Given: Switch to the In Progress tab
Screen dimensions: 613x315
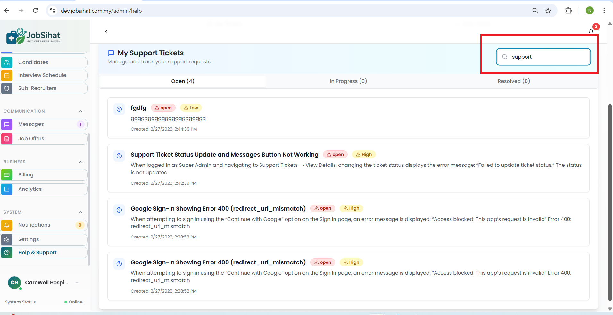Looking at the screenshot, I should click(x=348, y=81).
